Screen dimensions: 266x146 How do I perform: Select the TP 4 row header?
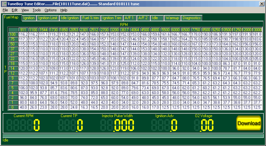(13, 93)
